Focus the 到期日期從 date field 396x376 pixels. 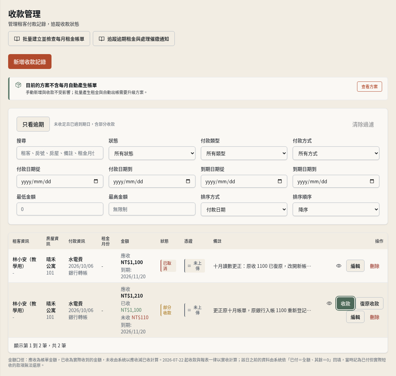coord(244,181)
